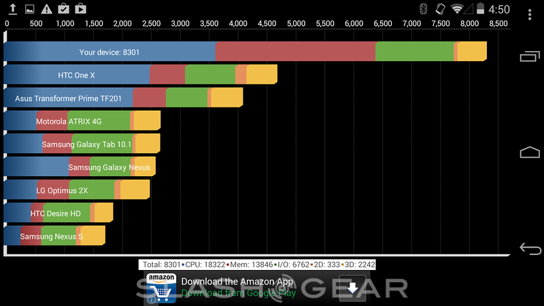Open the "Download the Amazon App" link
The height and width of the screenshot is (306, 544).
(237, 282)
